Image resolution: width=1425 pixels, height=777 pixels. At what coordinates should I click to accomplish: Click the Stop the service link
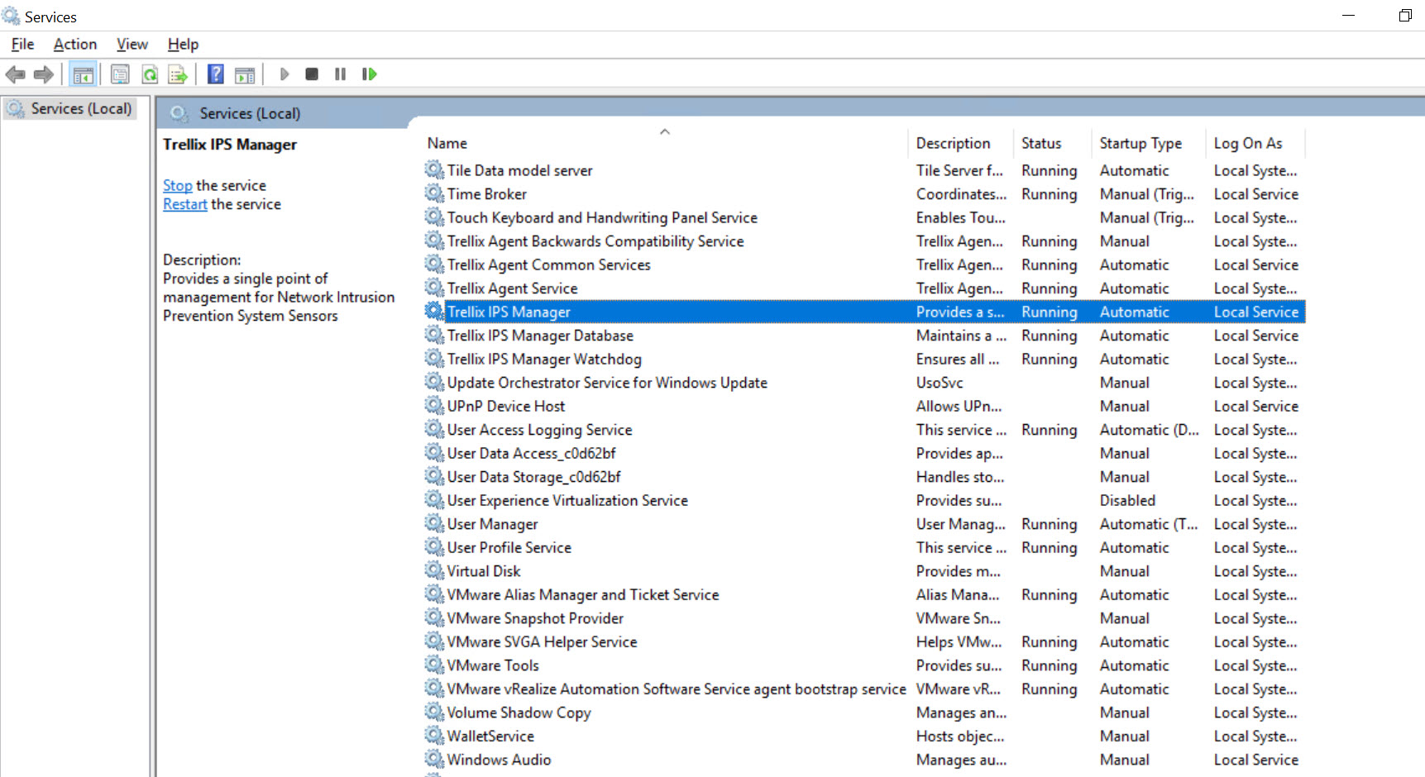(177, 185)
